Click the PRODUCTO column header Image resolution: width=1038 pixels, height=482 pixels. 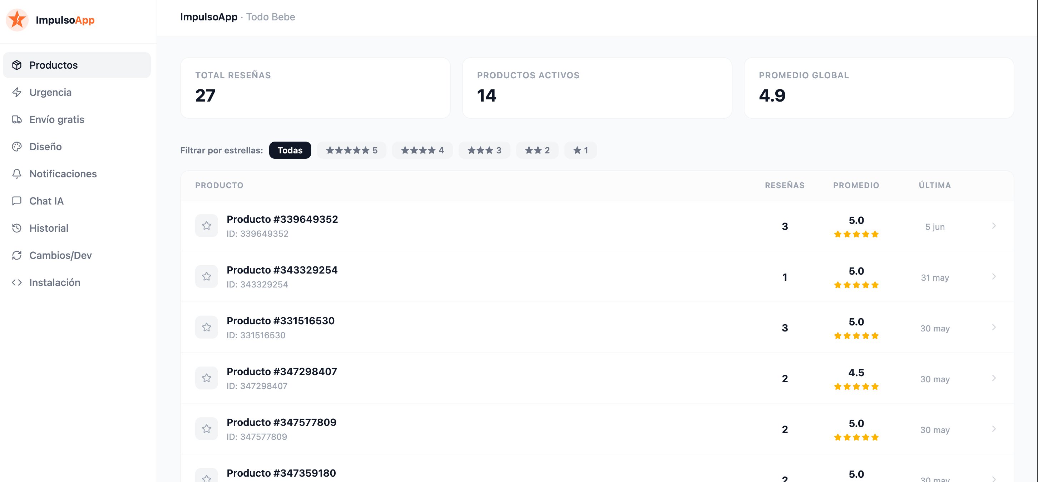tap(219, 185)
